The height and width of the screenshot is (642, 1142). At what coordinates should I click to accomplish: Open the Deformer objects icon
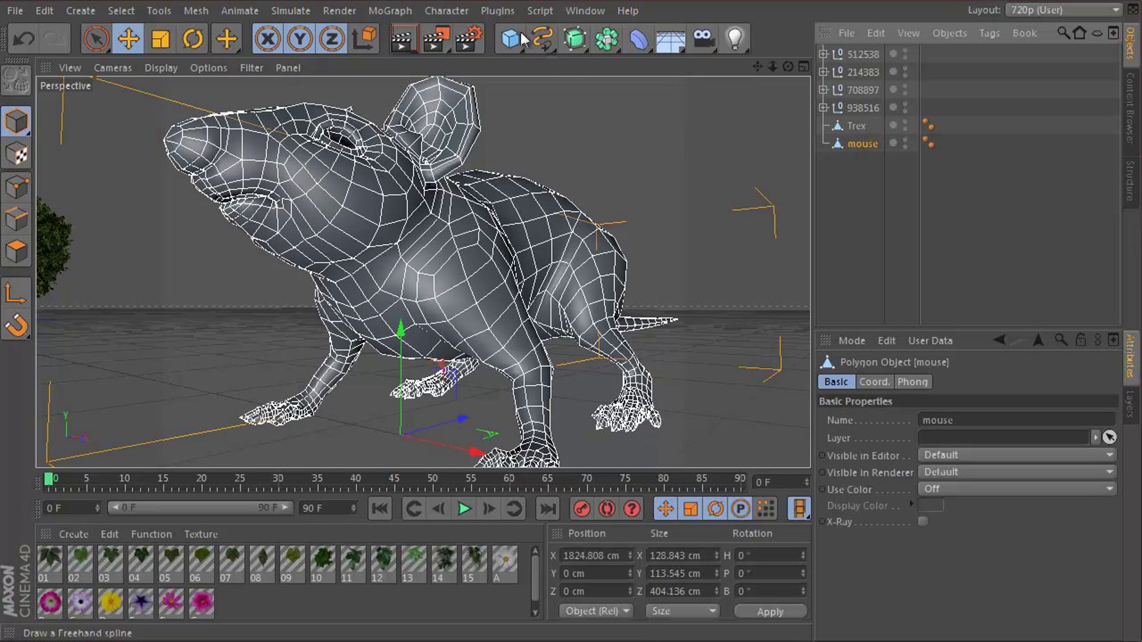(x=639, y=39)
